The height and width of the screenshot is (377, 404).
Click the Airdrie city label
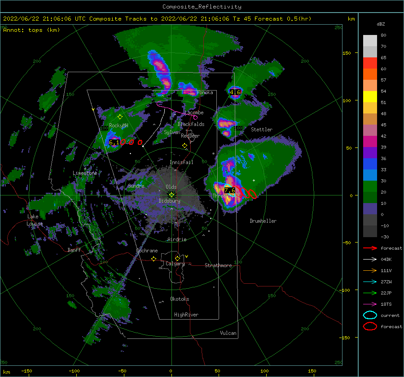pos(177,239)
